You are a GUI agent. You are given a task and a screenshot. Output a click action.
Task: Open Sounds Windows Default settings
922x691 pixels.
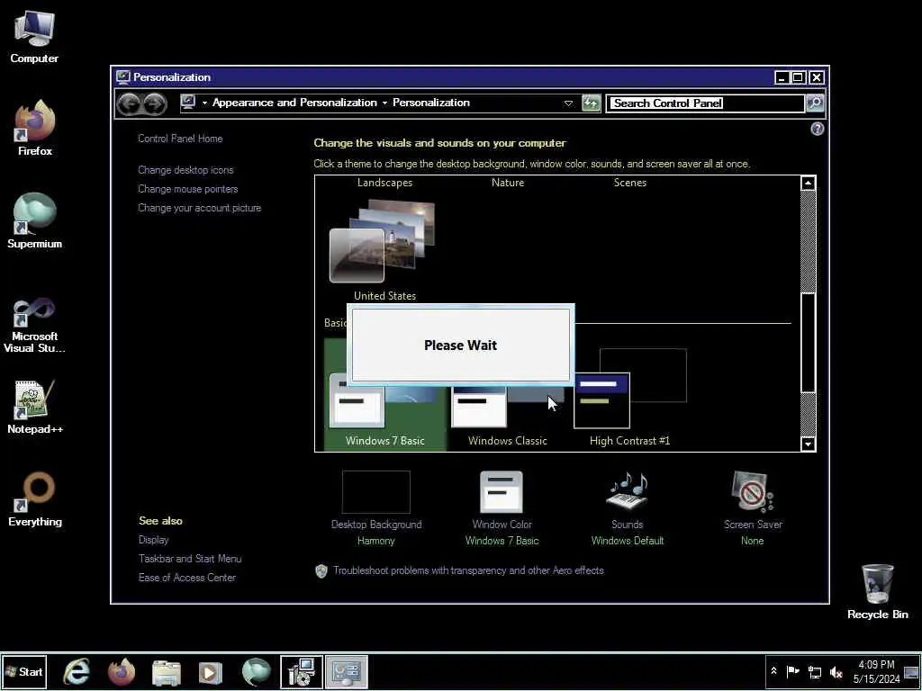[x=628, y=508]
